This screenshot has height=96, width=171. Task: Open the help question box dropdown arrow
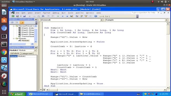(158, 13)
